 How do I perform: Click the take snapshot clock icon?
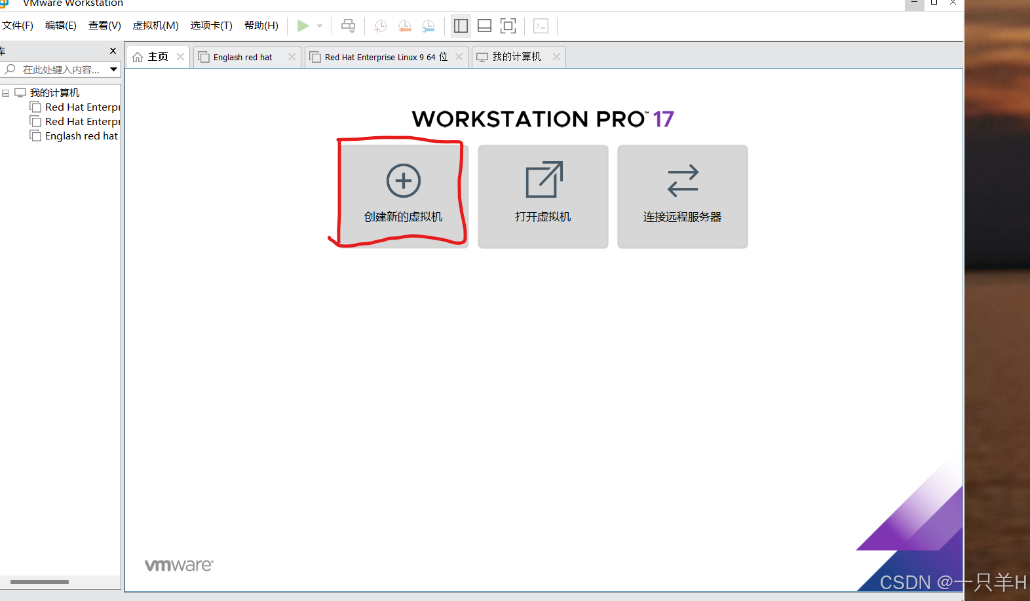(x=380, y=26)
